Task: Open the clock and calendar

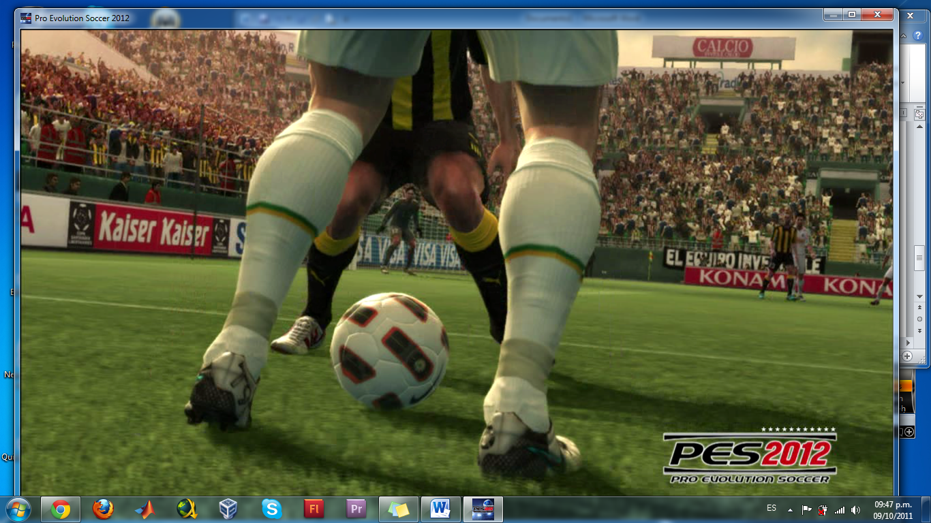Action: 894,509
